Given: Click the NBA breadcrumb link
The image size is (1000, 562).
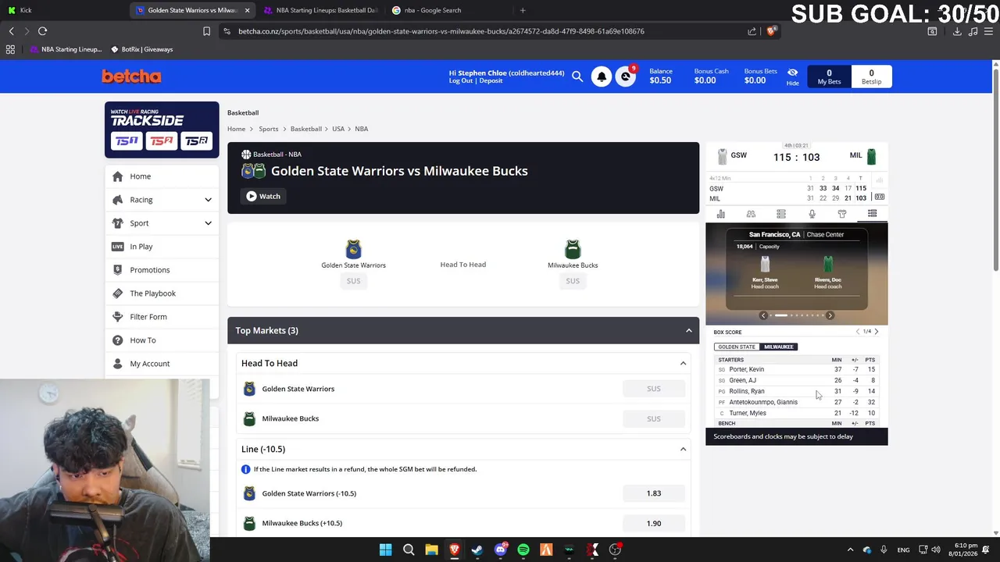Looking at the screenshot, I should click(361, 129).
